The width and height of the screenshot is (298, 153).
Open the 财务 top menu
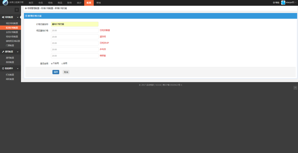pyautogui.click(x=69, y=3)
